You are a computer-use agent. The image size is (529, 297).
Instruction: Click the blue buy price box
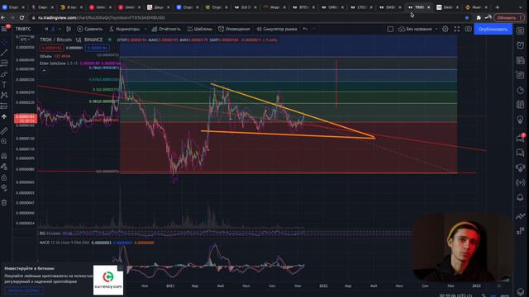coord(98,48)
